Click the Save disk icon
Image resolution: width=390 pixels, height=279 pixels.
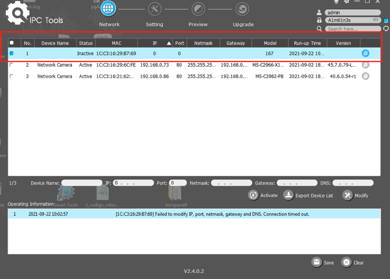317,262
